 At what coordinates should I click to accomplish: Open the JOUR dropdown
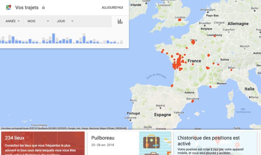click(65, 21)
